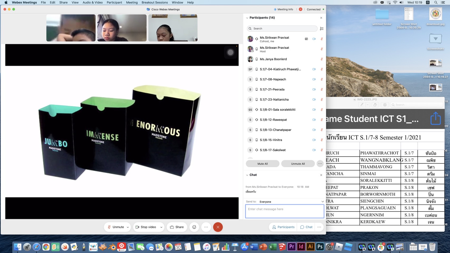This screenshot has width=450, height=253.
Task: Open Photoshop from the Dock
Action: point(320,247)
